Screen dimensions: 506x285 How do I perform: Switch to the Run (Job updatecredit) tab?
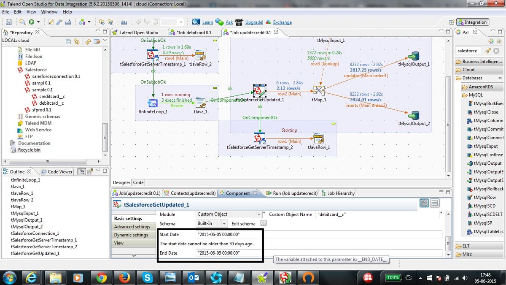point(291,193)
